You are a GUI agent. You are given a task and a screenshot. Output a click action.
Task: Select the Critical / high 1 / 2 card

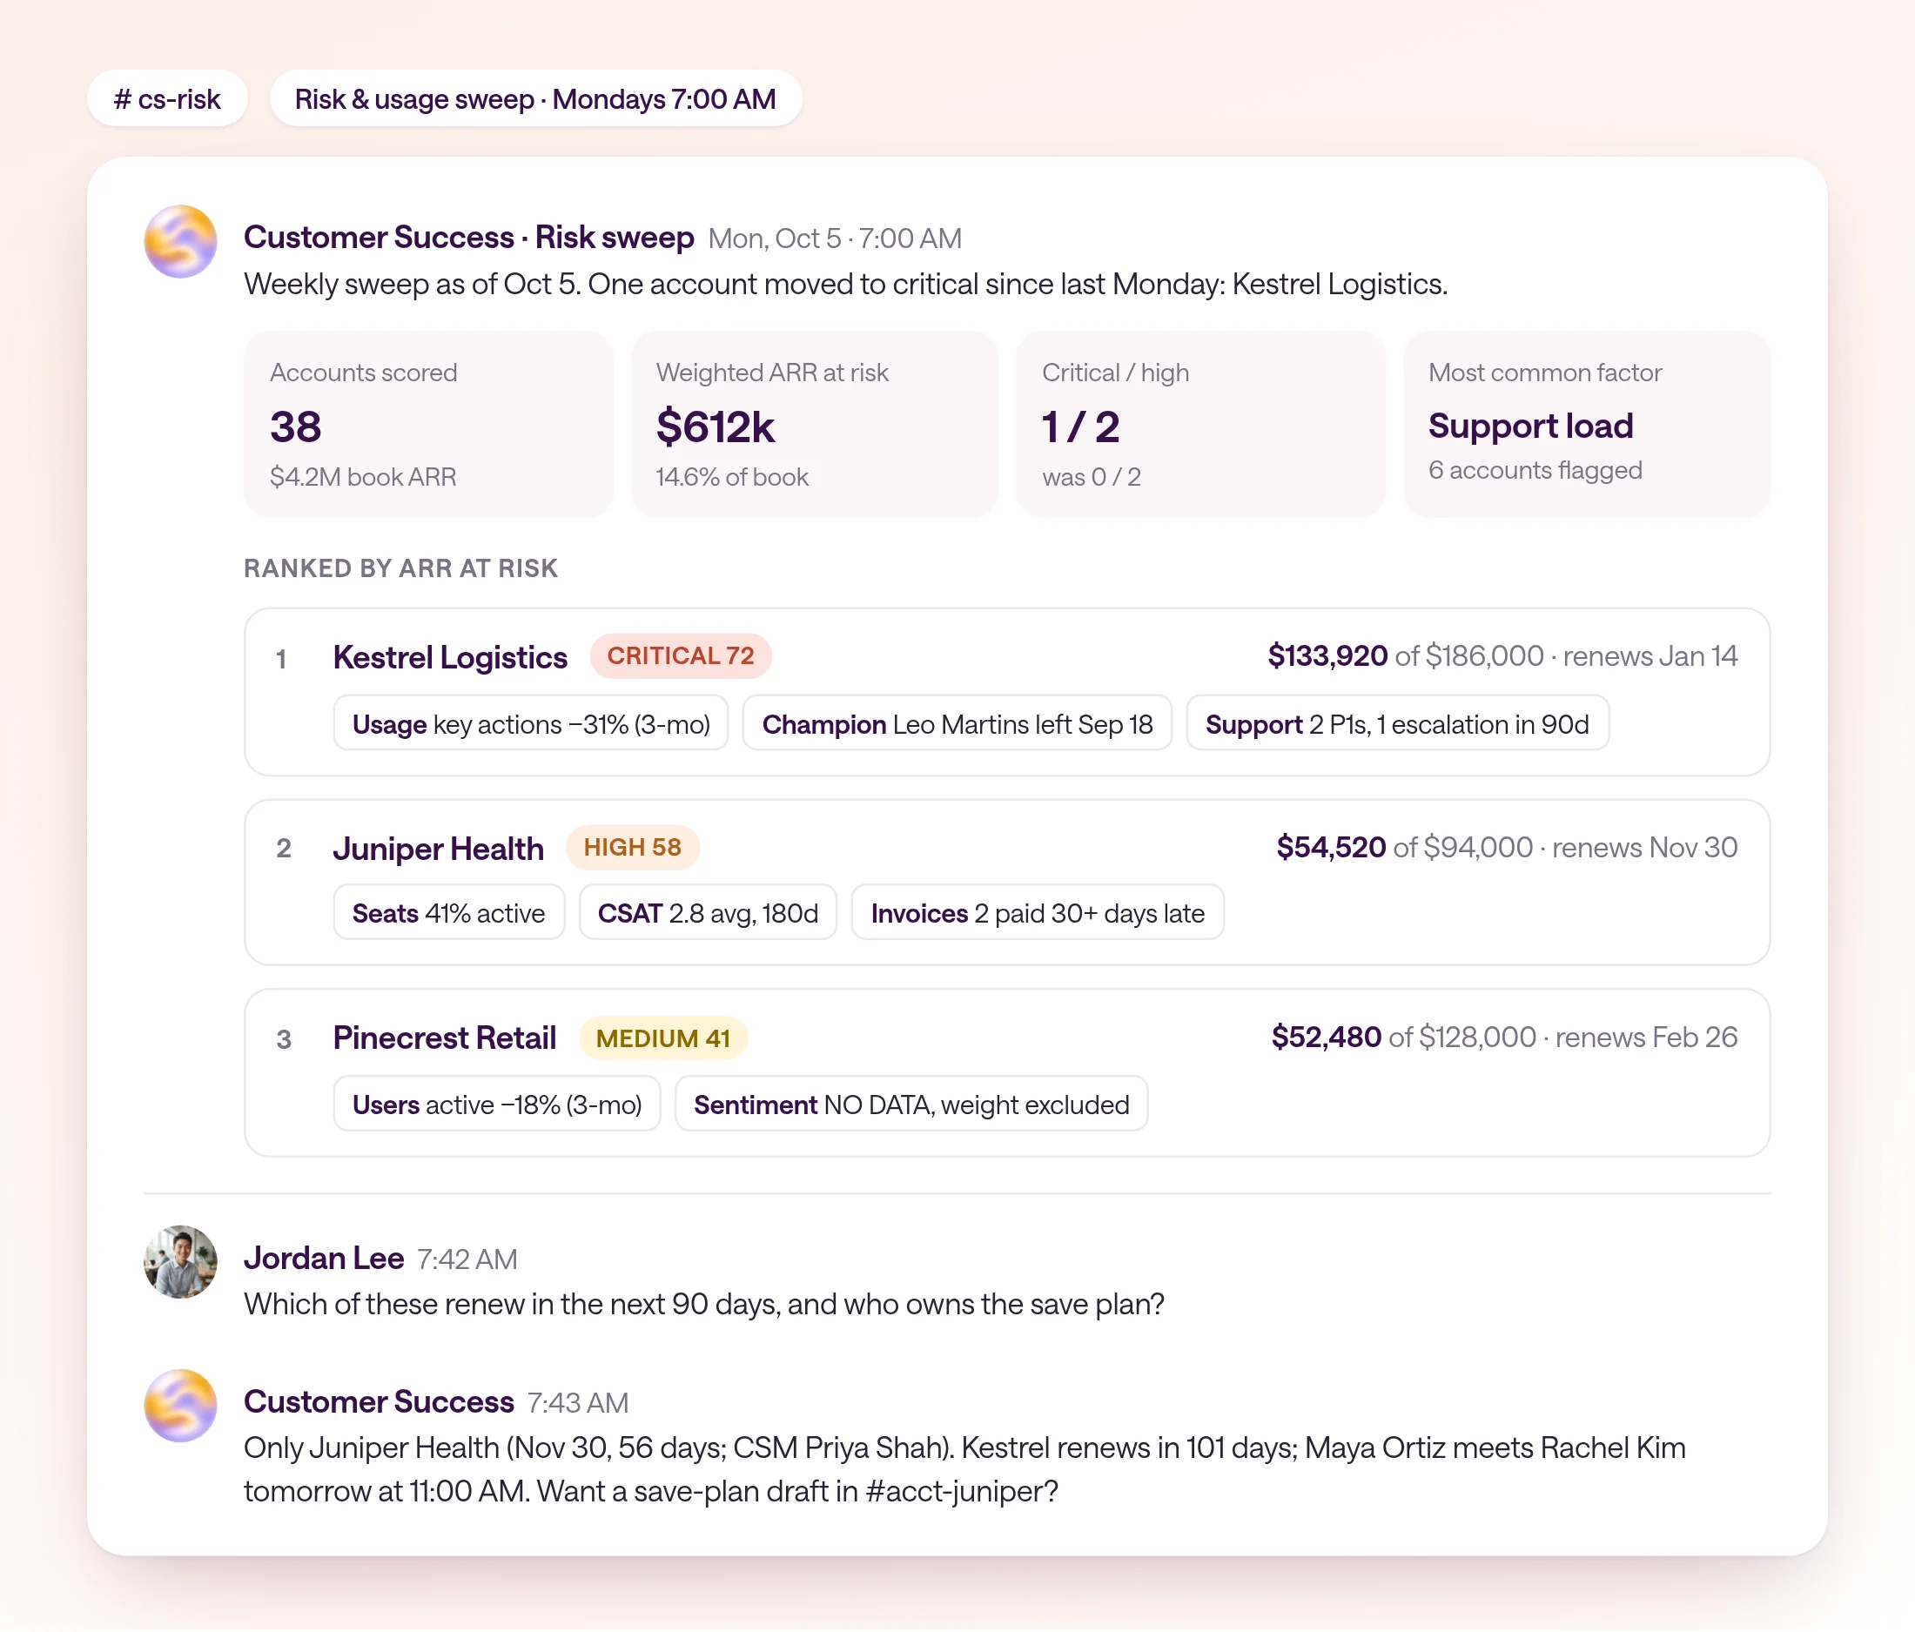click(x=1200, y=424)
